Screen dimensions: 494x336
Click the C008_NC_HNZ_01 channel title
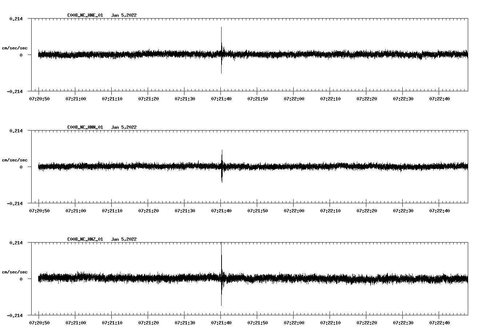(x=85, y=239)
